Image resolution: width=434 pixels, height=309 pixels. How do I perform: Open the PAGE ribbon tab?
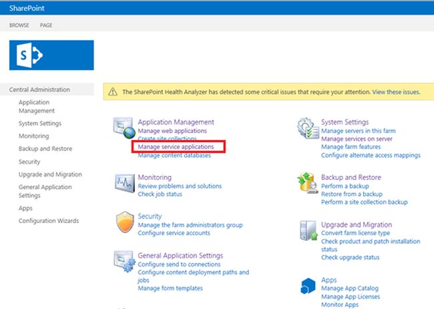46,25
